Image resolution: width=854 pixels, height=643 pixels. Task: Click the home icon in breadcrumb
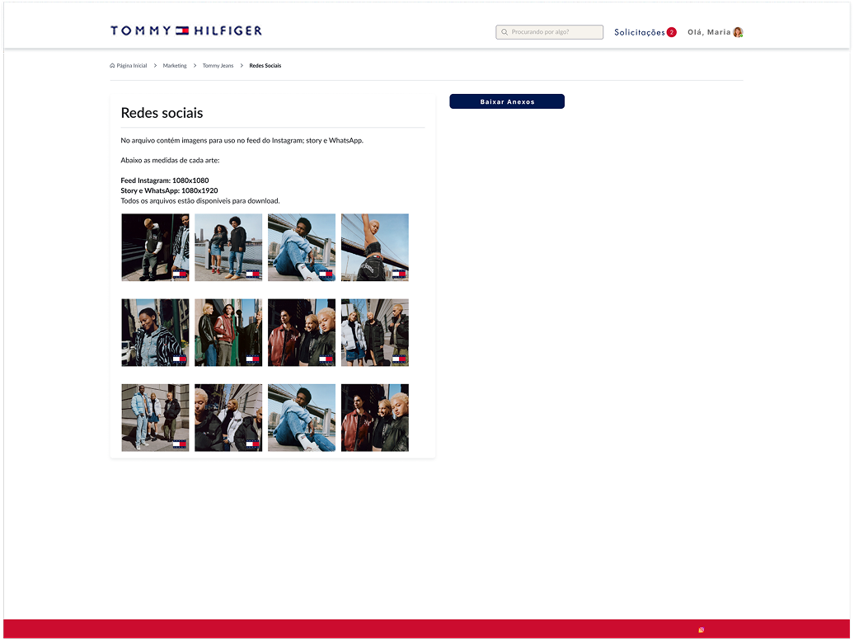[x=112, y=65]
